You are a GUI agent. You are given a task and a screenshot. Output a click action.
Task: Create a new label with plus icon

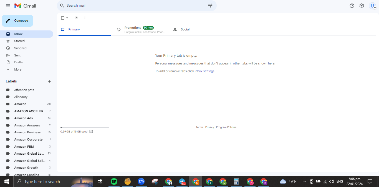(x=49, y=81)
